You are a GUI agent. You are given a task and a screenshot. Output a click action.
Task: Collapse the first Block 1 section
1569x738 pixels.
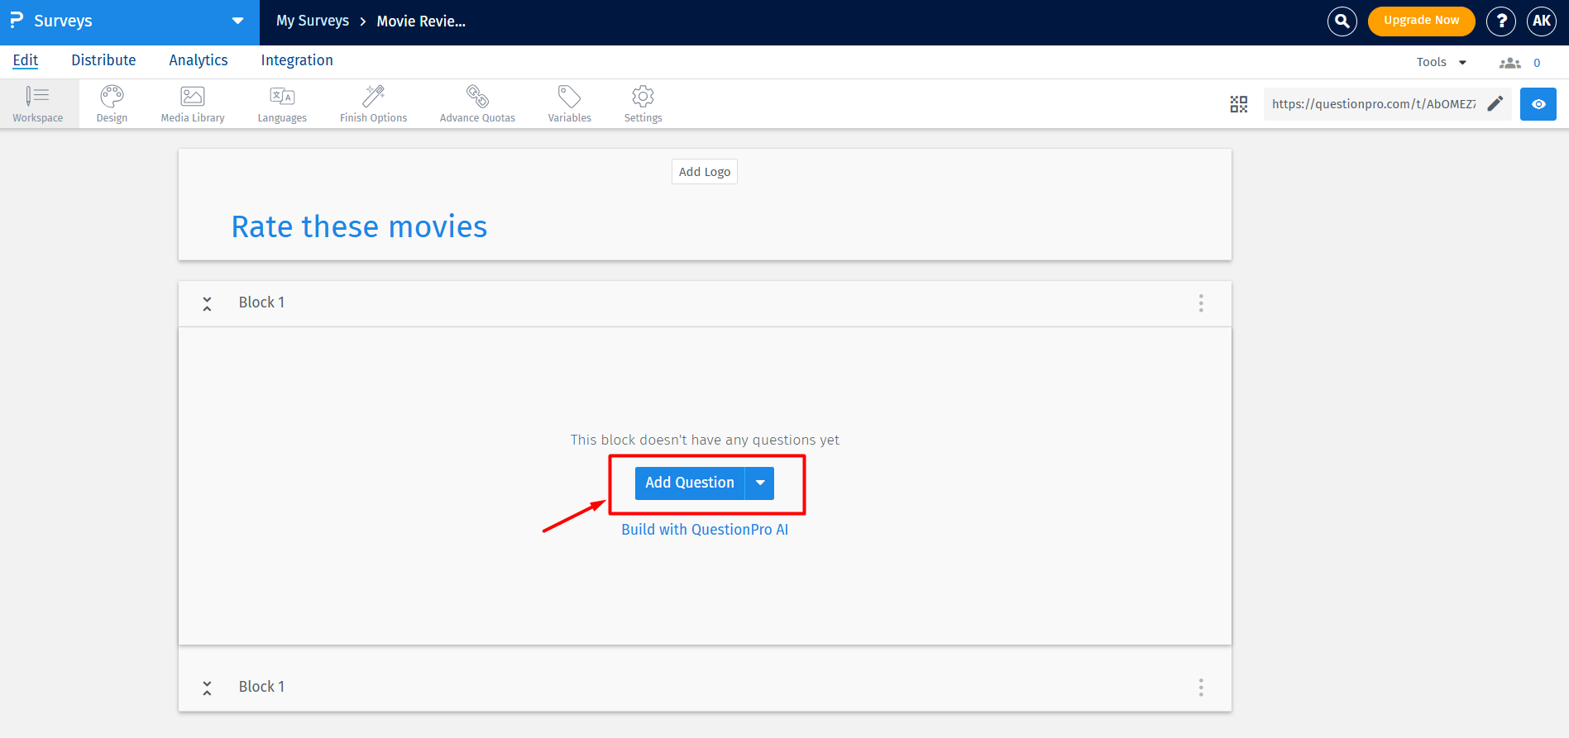pyautogui.click(x=207, y=303)
